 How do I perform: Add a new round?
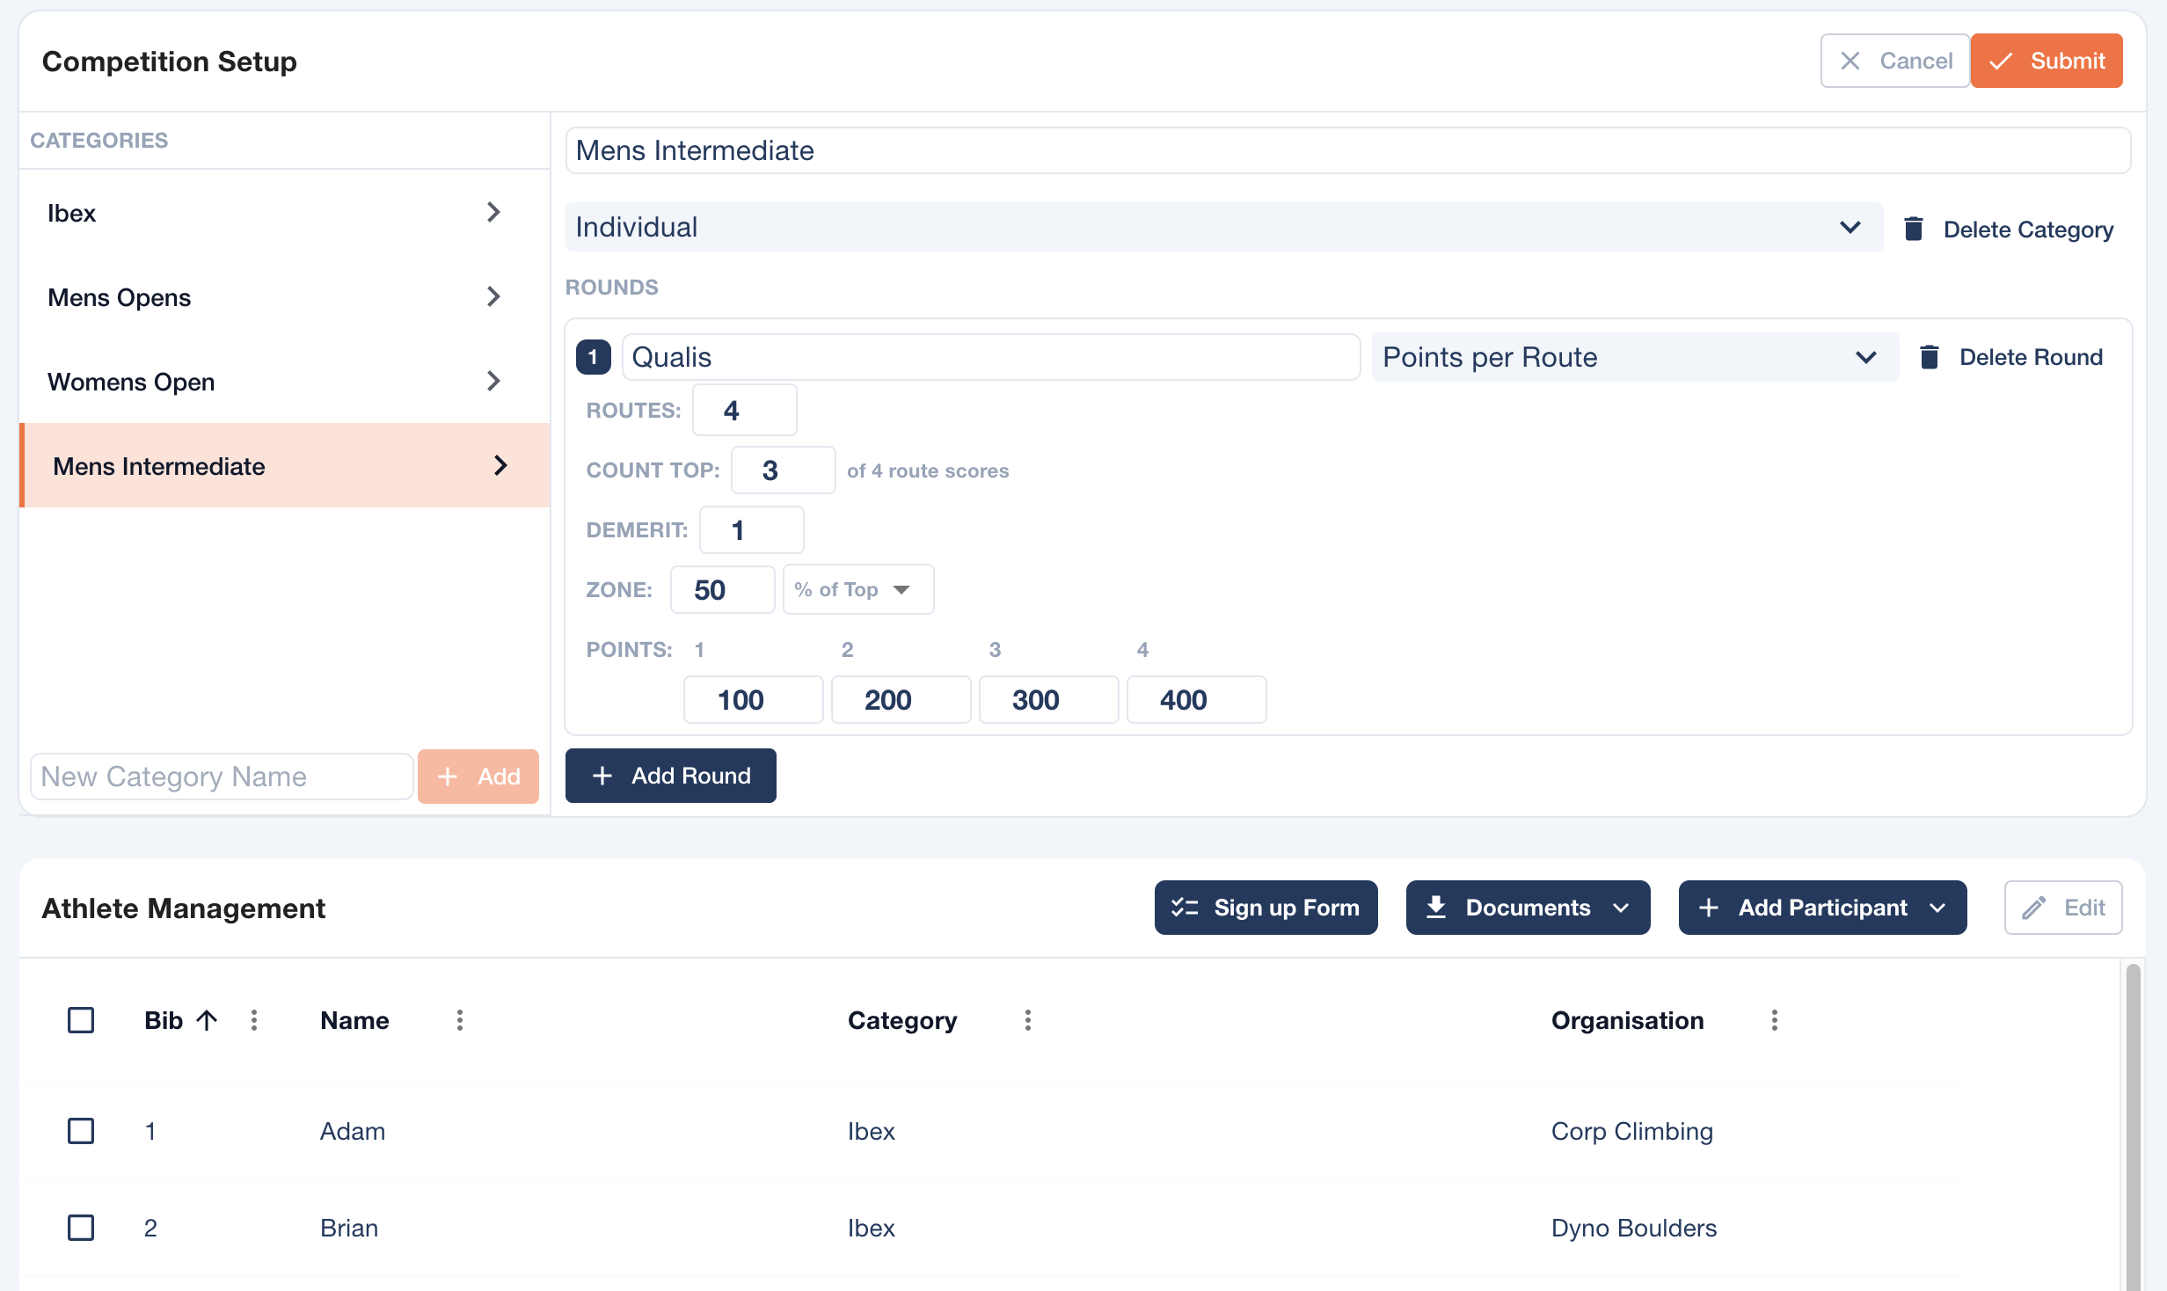[x=671, y=776]
